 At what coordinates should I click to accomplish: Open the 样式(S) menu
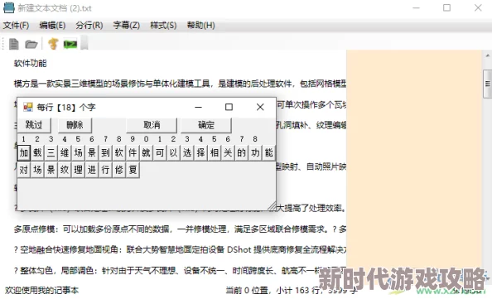pos(163,26)
